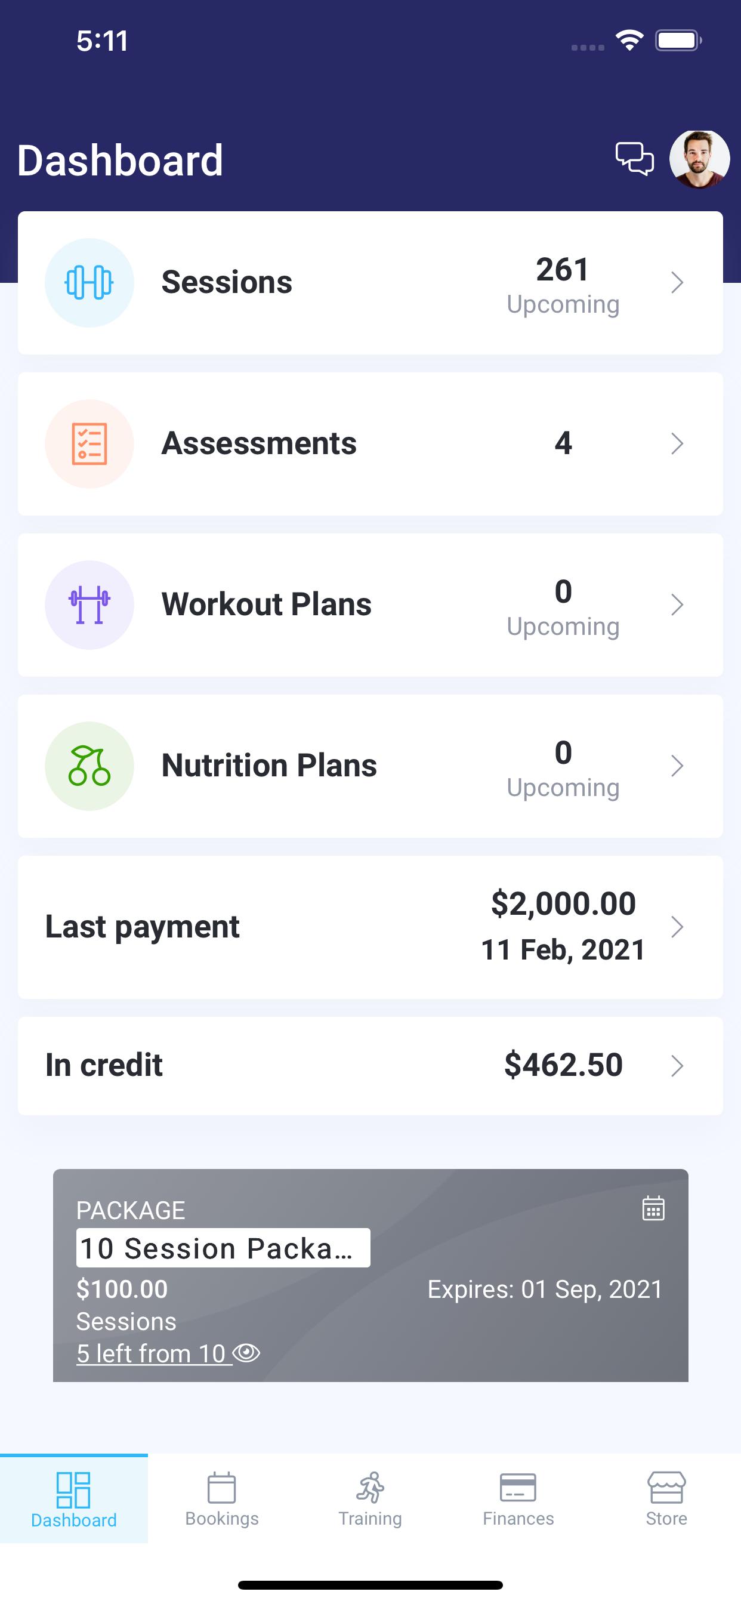
Task: Toggle the eye icon beside sessions left
Action: [x=246, y=1352]
